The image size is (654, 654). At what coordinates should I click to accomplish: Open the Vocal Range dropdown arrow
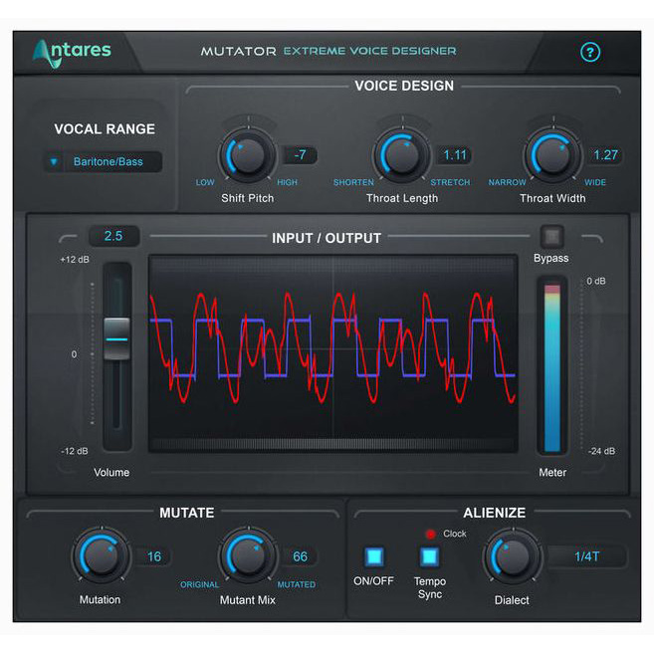coord(54,161)
